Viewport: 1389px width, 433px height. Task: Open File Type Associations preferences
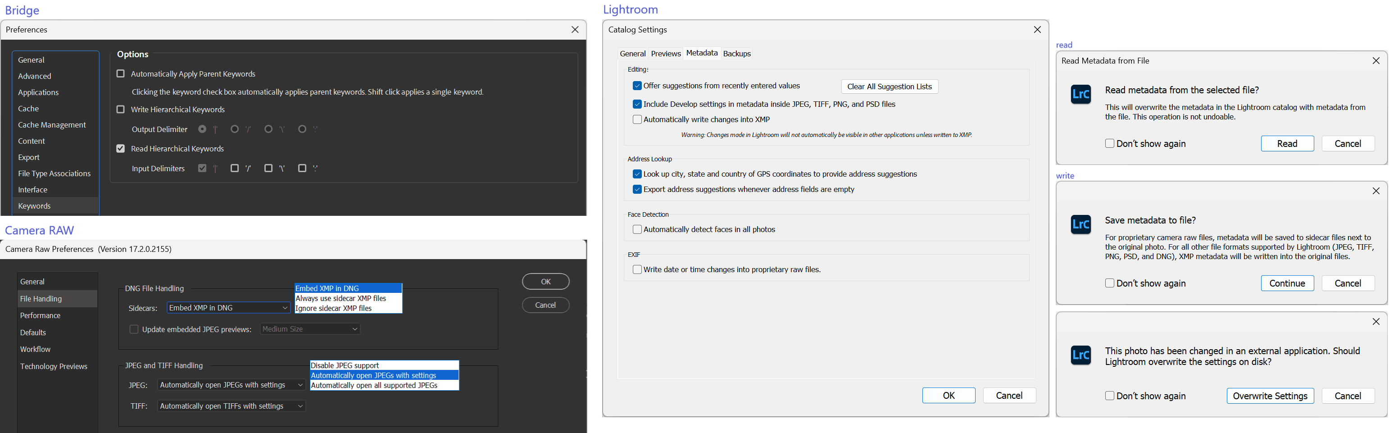pyautogui.click(x=55, y=173)
